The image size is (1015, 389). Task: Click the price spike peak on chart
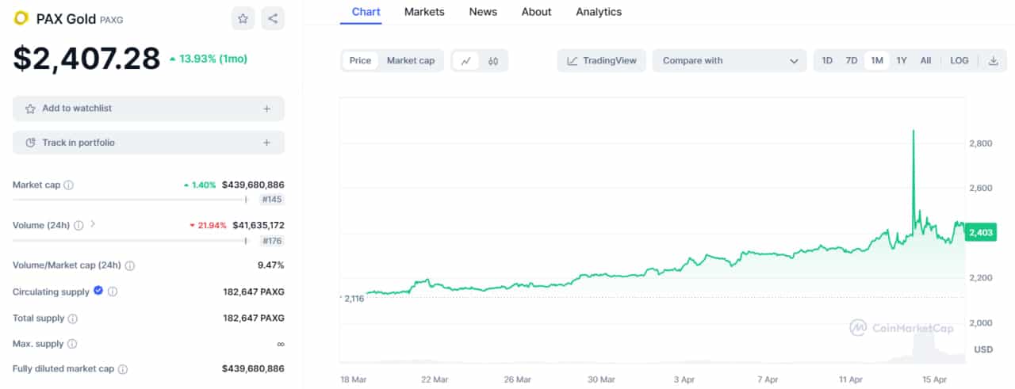click(x=913, y=132)
